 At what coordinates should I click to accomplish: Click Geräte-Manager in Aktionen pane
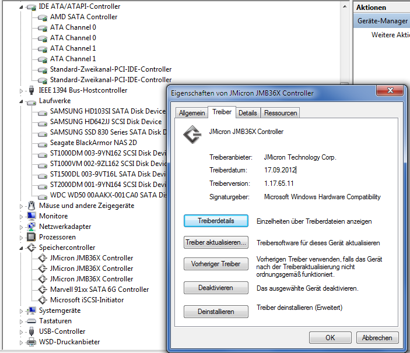(x=382, y=21)
